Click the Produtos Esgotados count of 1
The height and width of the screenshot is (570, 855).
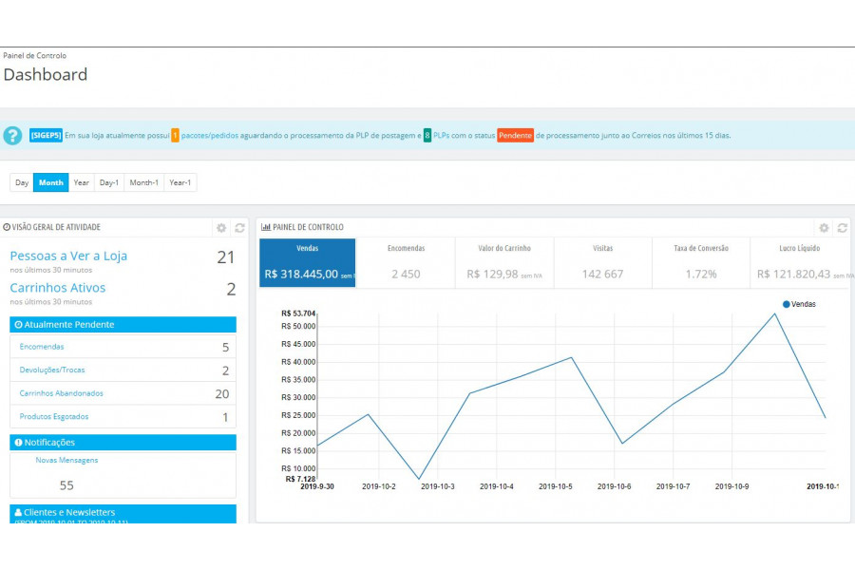(x=226, y=417)
